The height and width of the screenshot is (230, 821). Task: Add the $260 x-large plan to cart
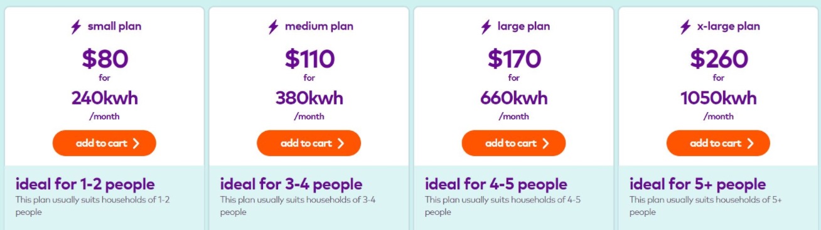tap(718, 143)
